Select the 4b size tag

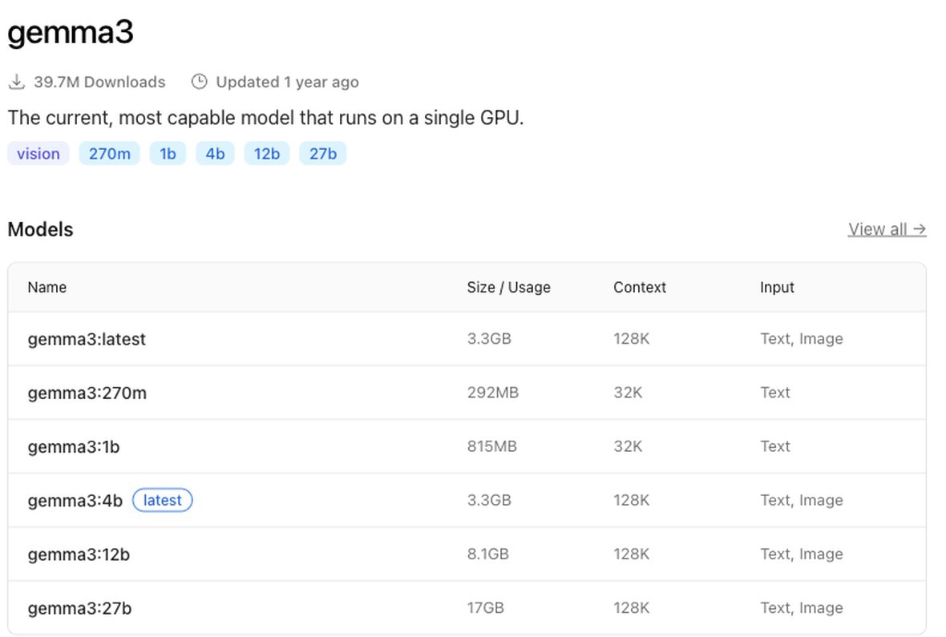215,153
